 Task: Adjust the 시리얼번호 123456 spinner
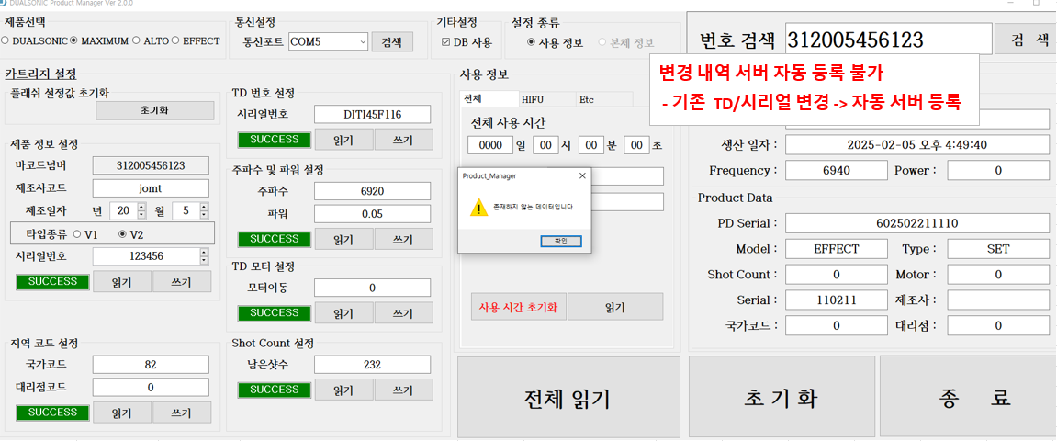tap(204, 256)
